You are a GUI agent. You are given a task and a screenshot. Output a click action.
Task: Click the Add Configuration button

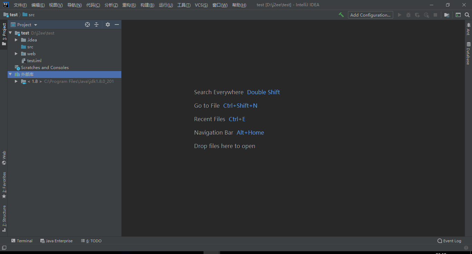coord(370,15)
